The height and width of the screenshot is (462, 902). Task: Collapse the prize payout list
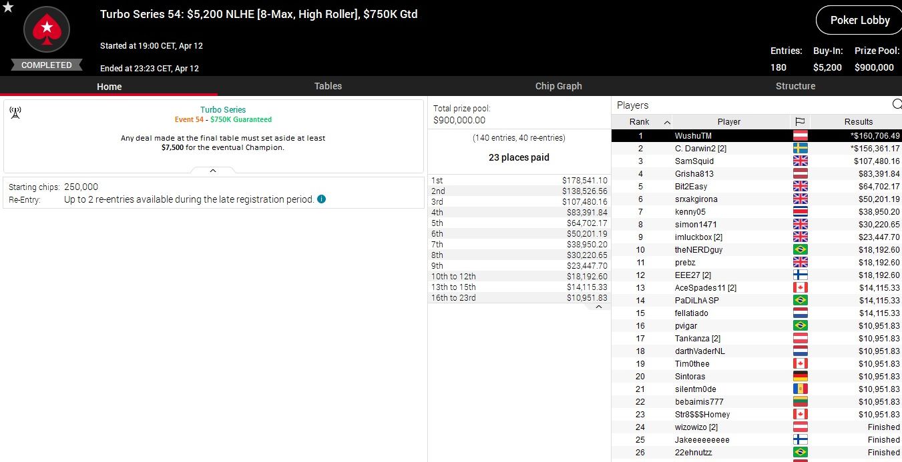598,307
